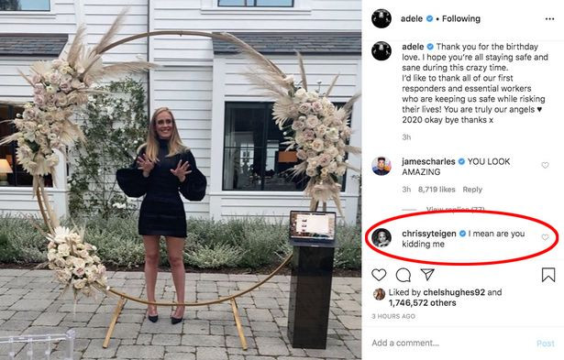Submit comment with Post button
This screenshot has height=360, width=564.
tap(546, 344)
